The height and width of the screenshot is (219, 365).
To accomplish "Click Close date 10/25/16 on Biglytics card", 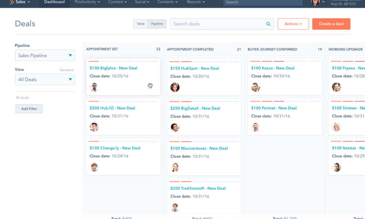I will tap(109, 76).
